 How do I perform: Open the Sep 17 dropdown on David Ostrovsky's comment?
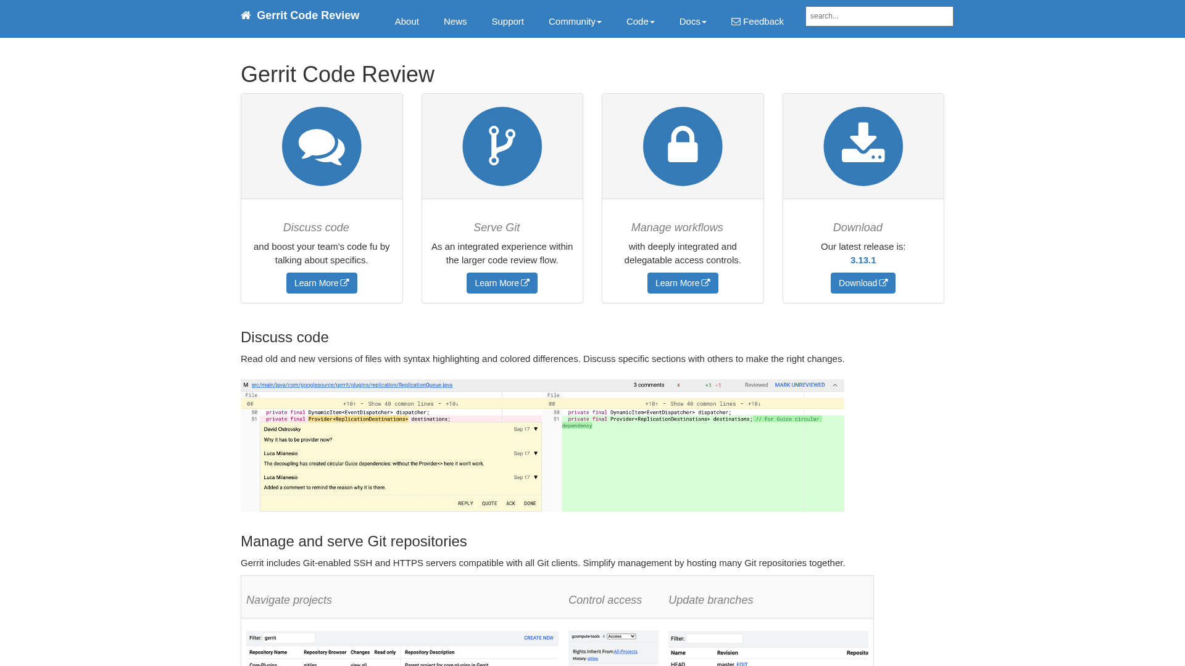pos(534,429)
